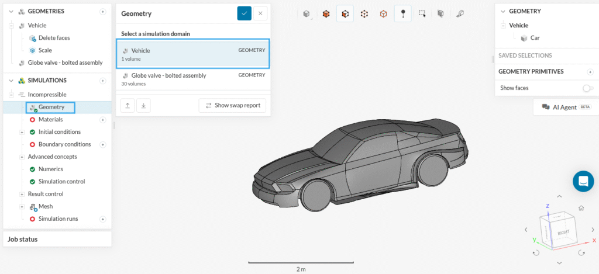Activate the face selection mode icon

click(345, 13)
